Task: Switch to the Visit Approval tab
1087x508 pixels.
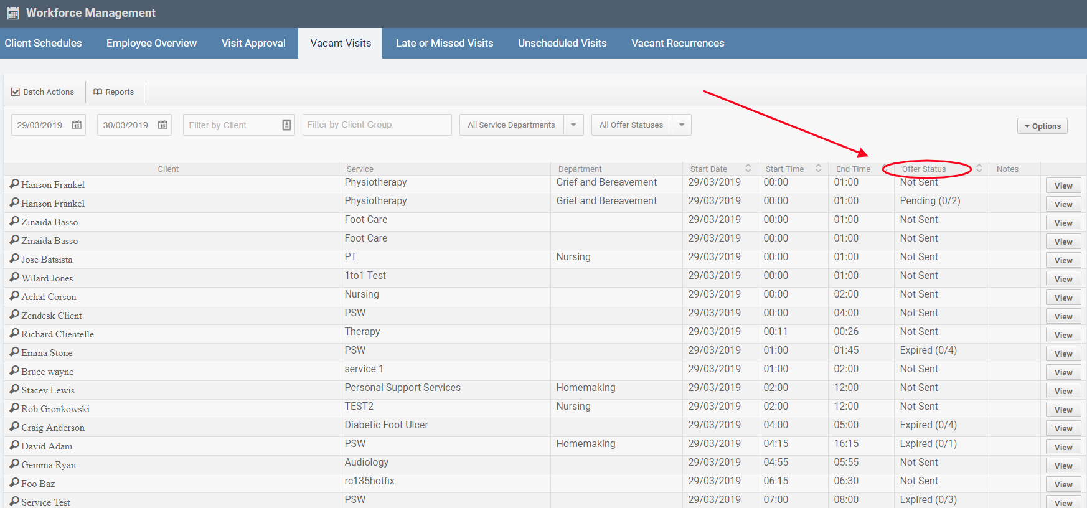Action: (253, 43)
